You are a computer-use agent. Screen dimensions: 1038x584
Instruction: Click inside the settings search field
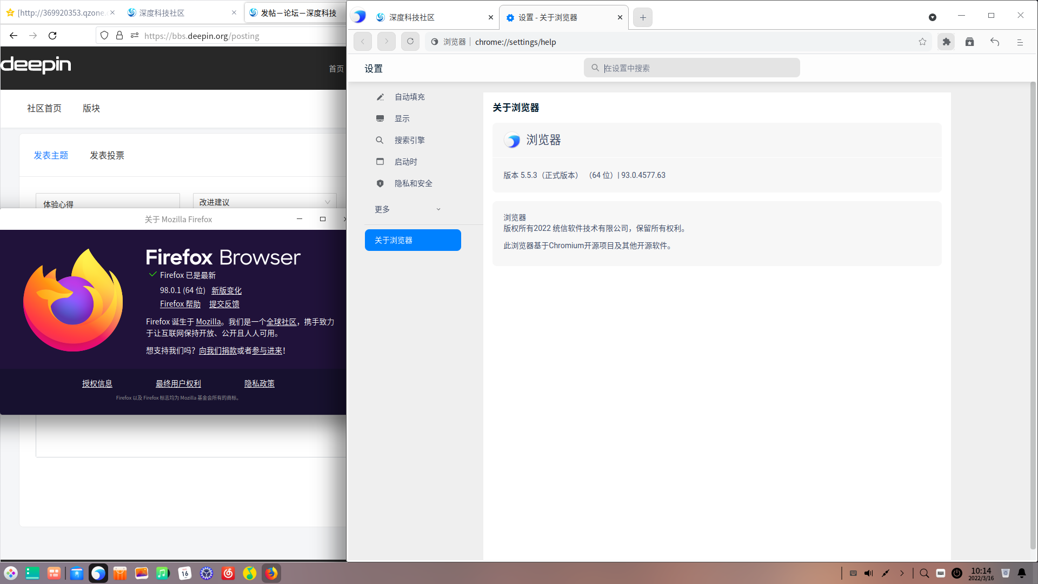(x=691, y=68)
